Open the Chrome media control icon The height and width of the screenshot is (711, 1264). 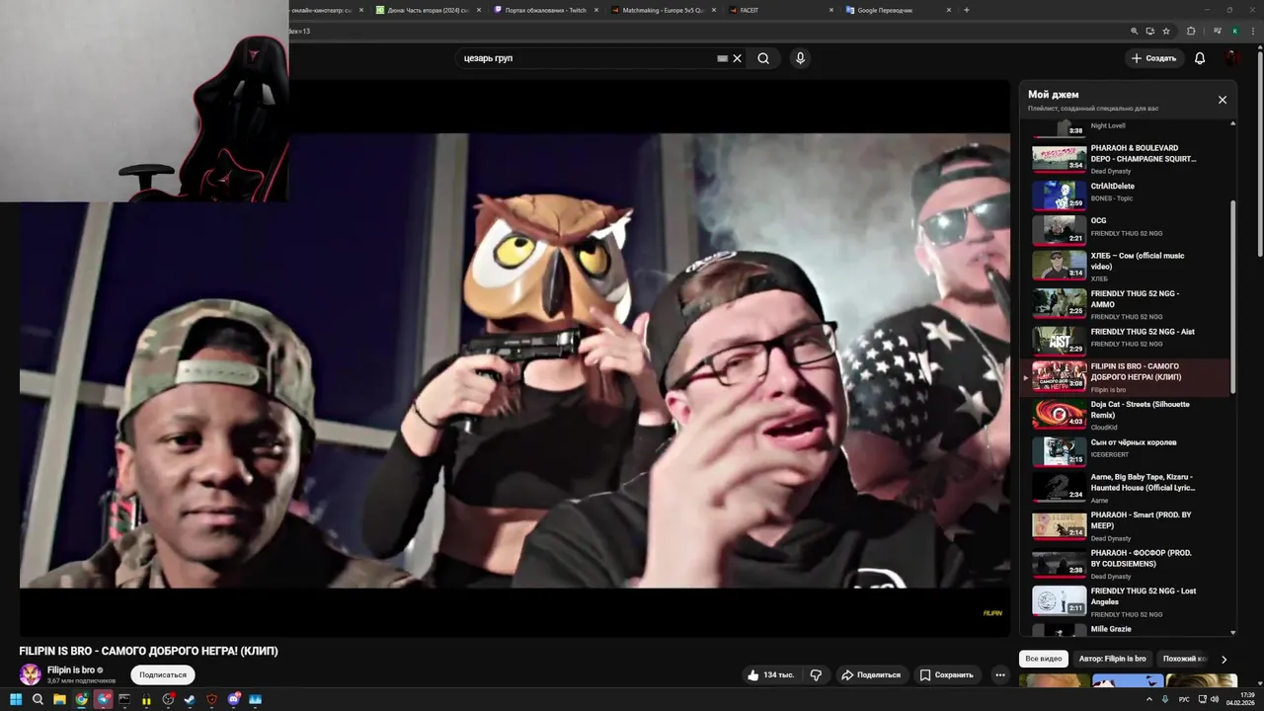point(1217,31)
